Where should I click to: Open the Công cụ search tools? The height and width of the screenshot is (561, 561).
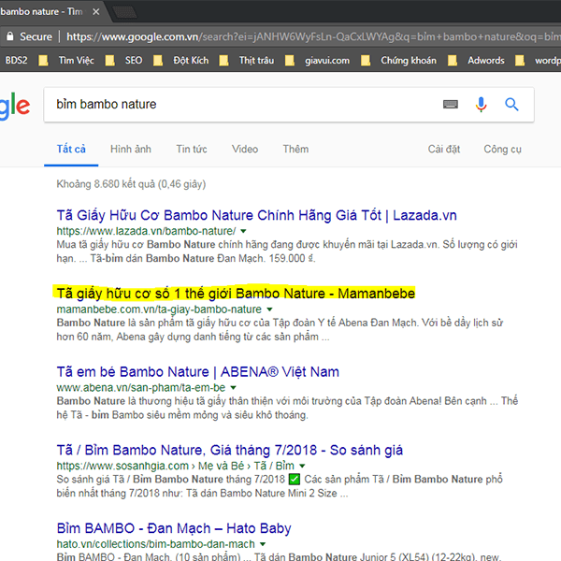(x=502, y=149)
